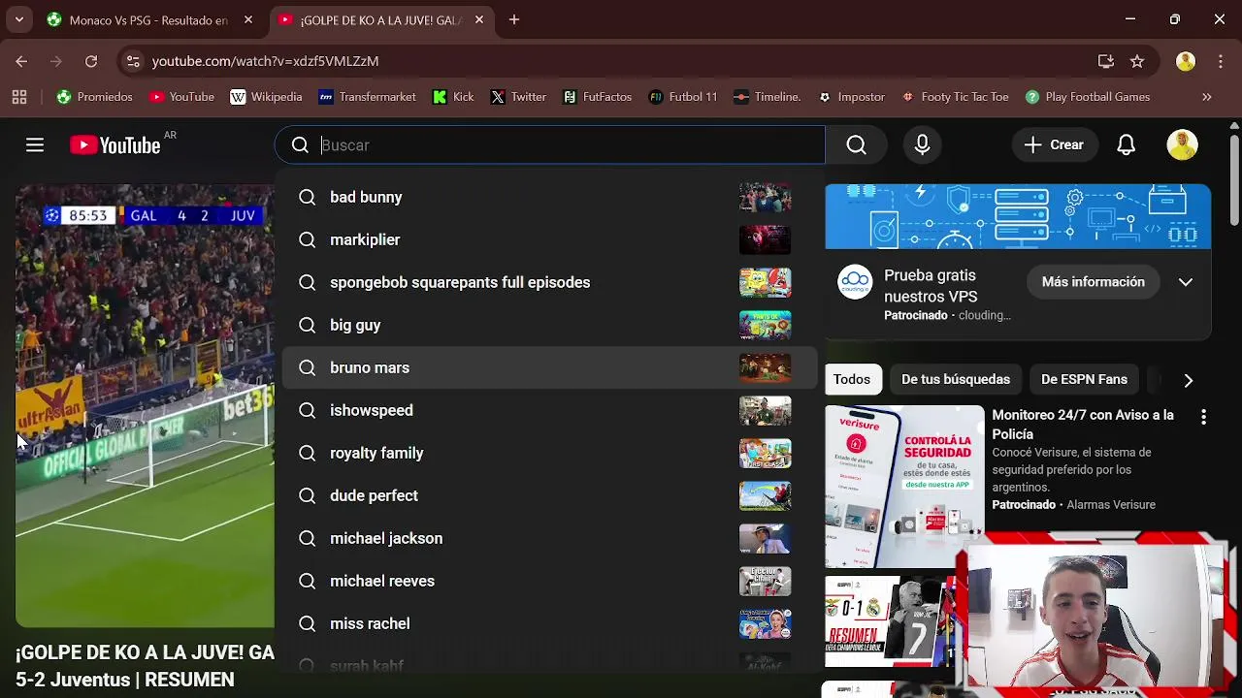Choose spongebob squarepants full episodes suggestion

tap(550, 282)
